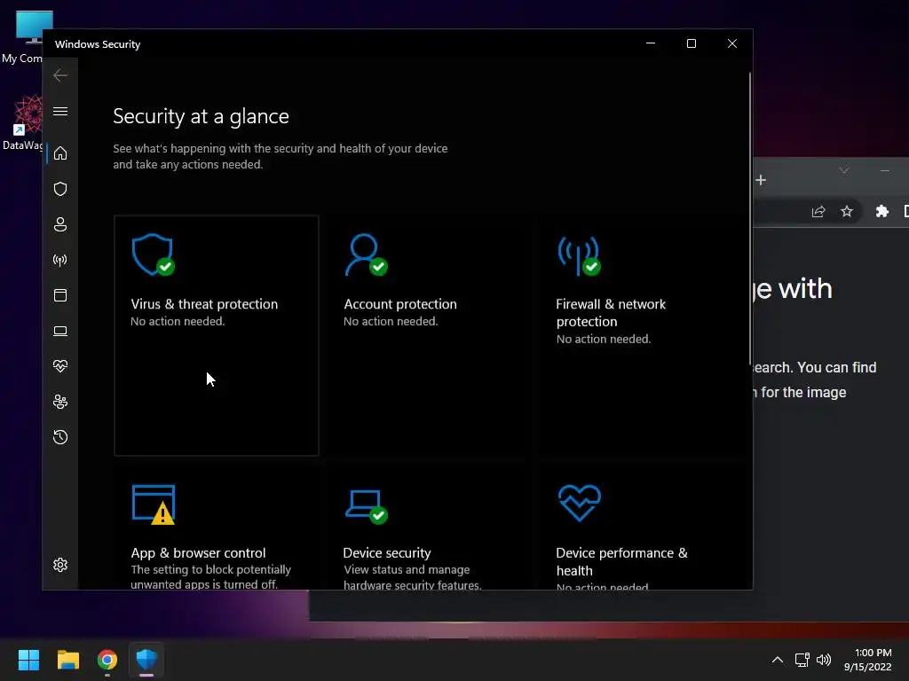Open Device performance & health title
Screen dimensions: 909x681
click(621, 561)
